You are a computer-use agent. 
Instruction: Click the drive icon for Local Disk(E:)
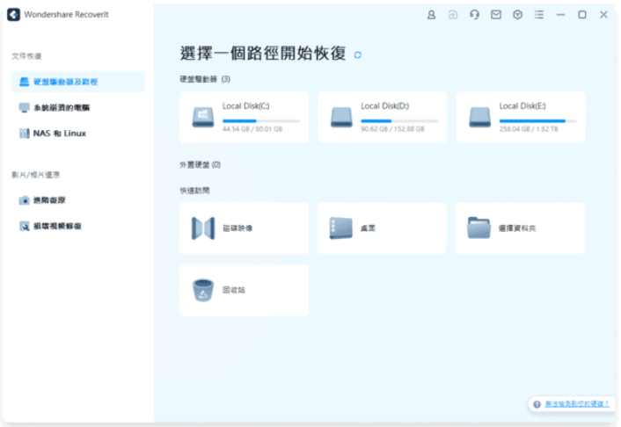tap(479, 117)
